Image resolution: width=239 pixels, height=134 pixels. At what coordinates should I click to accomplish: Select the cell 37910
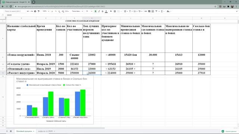click(x=201, y=73)
